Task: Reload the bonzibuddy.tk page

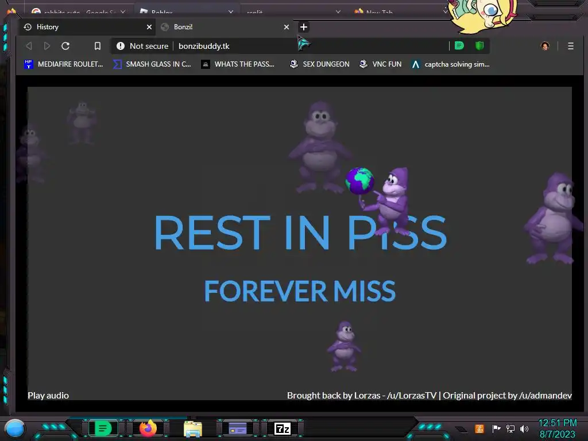Action: coord(65,46)
